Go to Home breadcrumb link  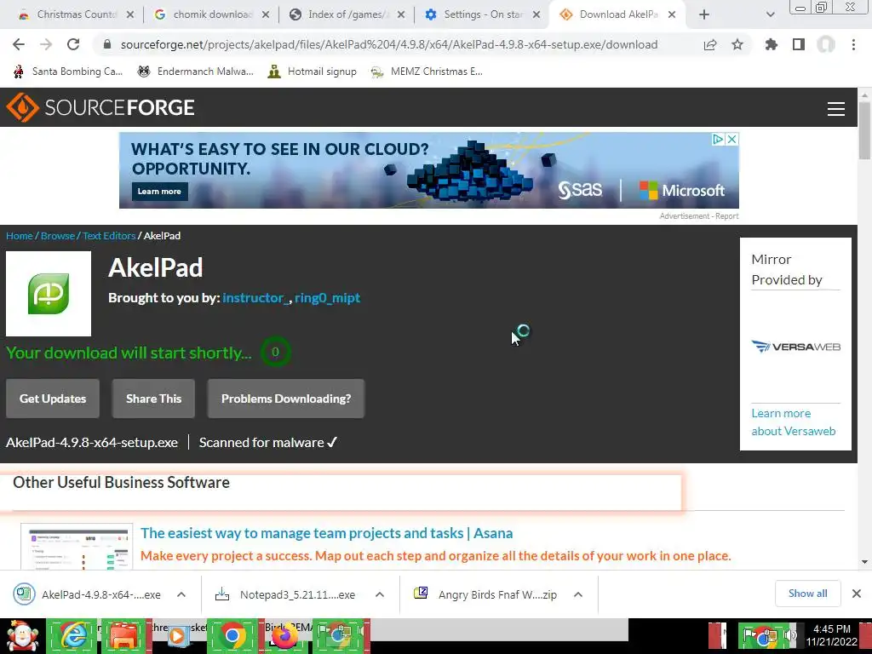[x=20, y=236]
